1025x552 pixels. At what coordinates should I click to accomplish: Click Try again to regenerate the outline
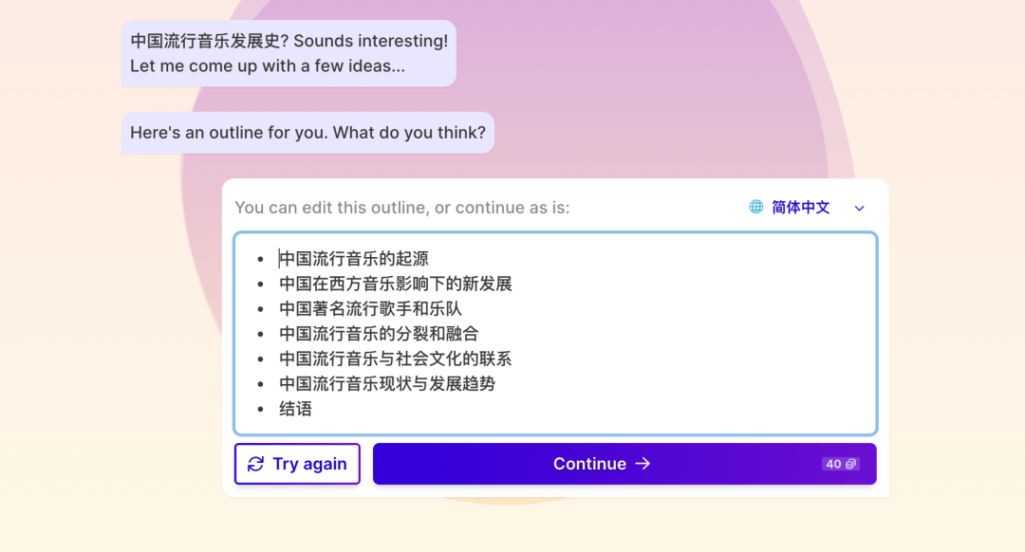[297, 464]
